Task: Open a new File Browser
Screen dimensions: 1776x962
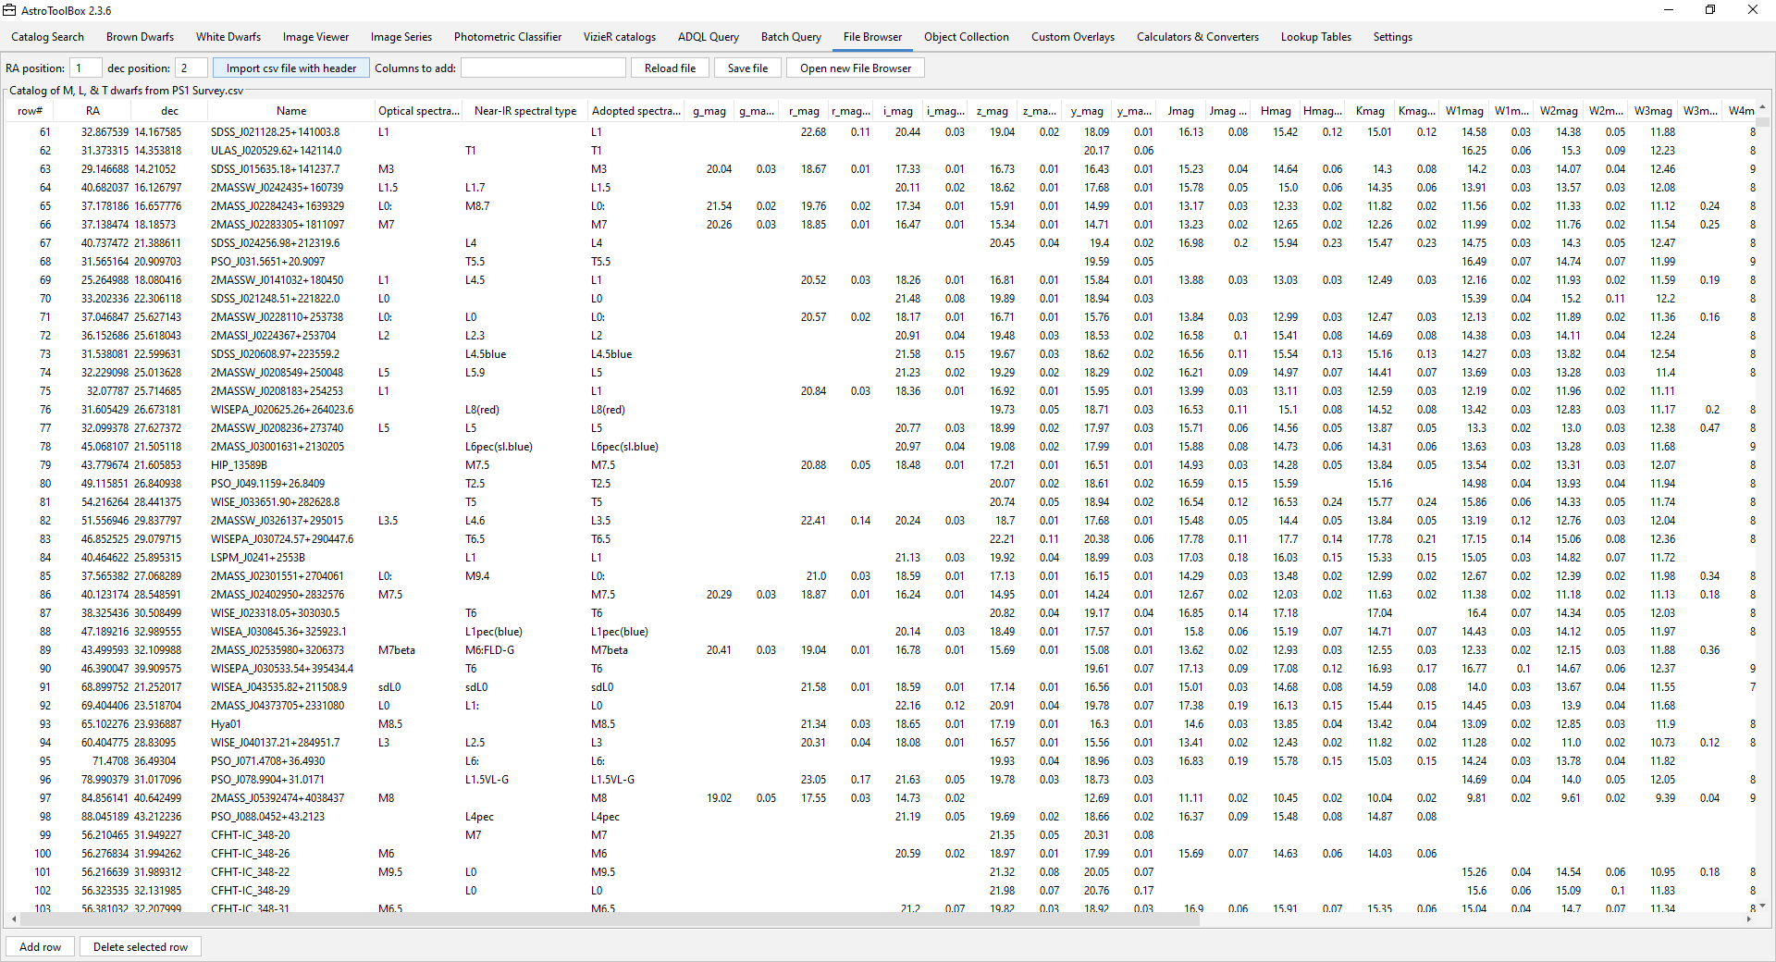Action: 855,68
